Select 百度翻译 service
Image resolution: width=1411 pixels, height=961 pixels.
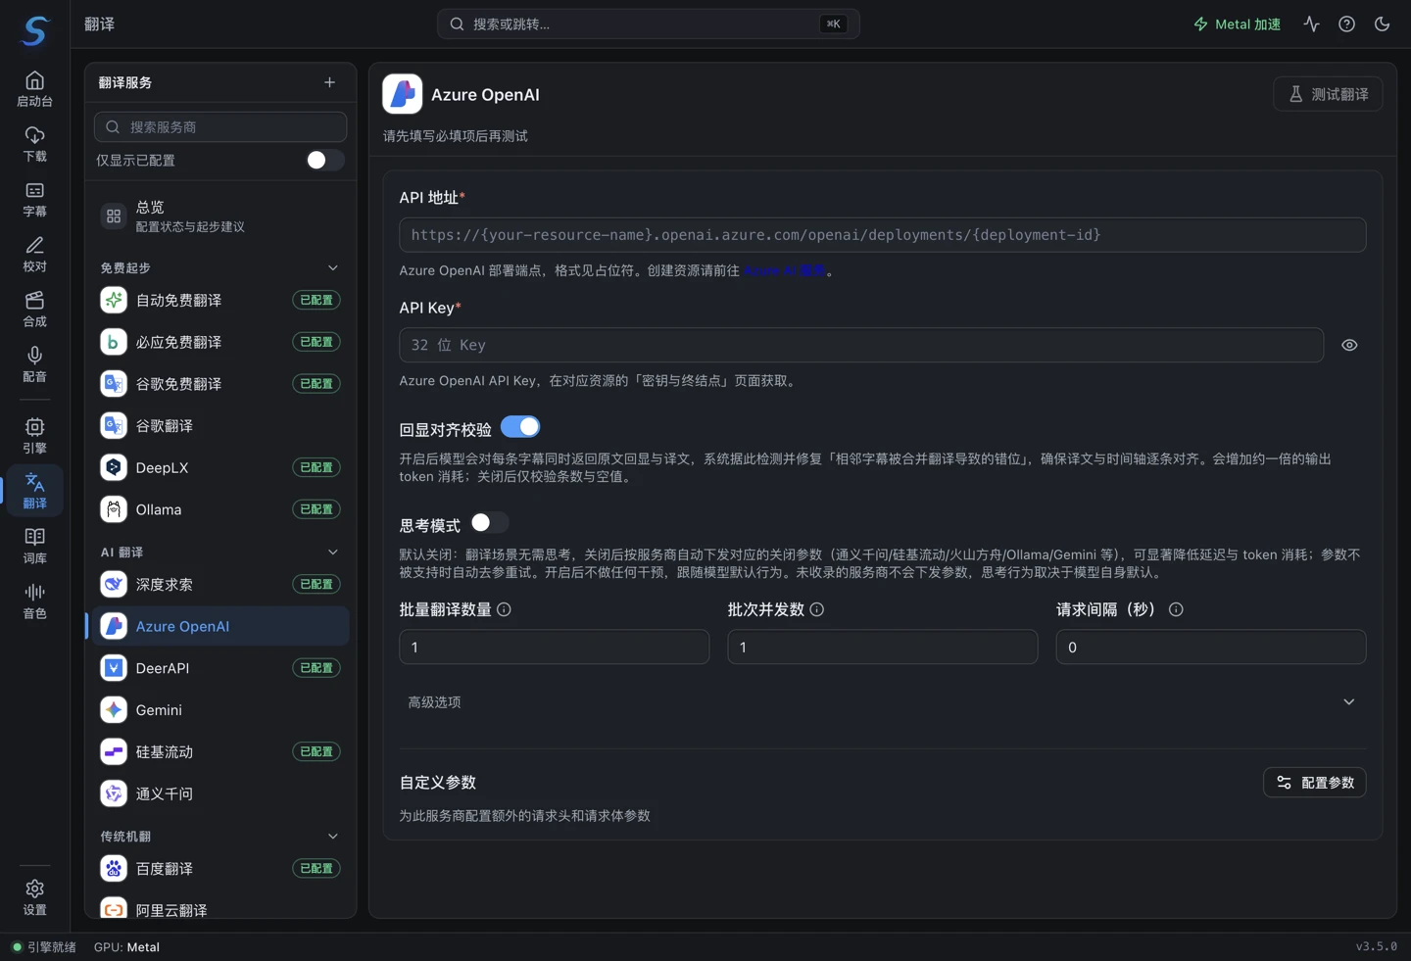coord(220,868)
